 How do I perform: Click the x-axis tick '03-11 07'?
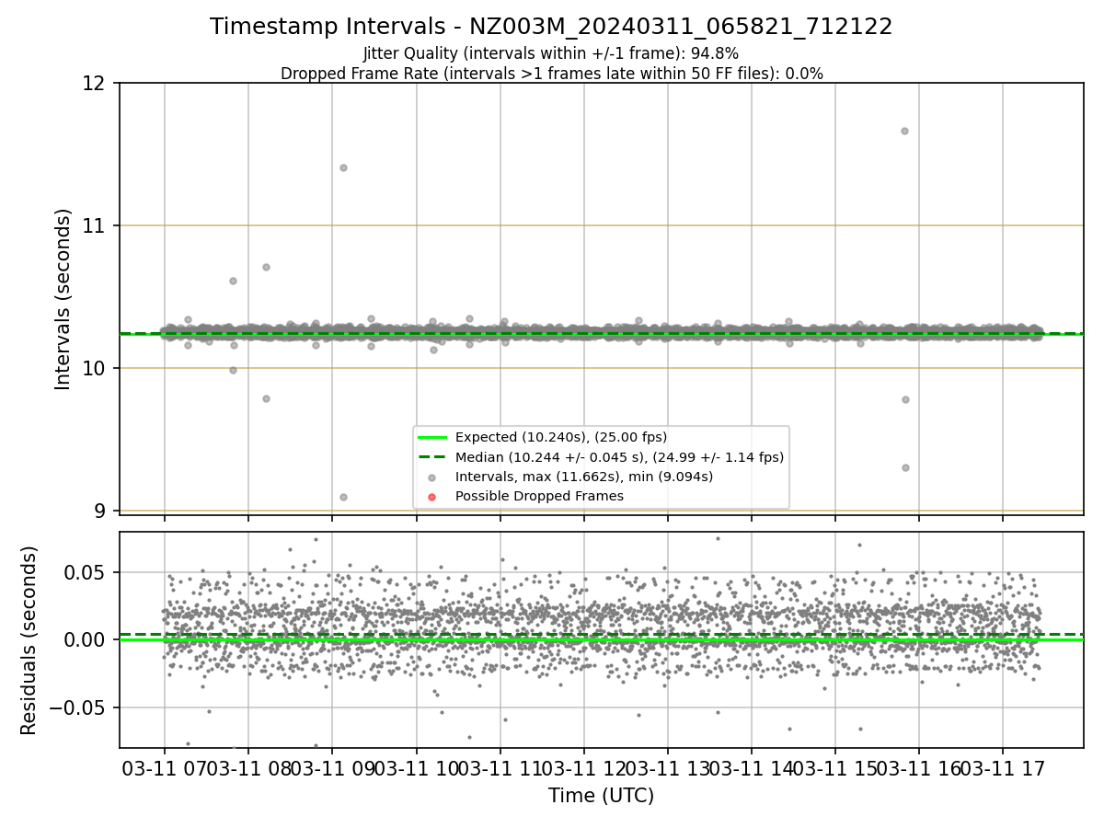[x=165, y=768]
